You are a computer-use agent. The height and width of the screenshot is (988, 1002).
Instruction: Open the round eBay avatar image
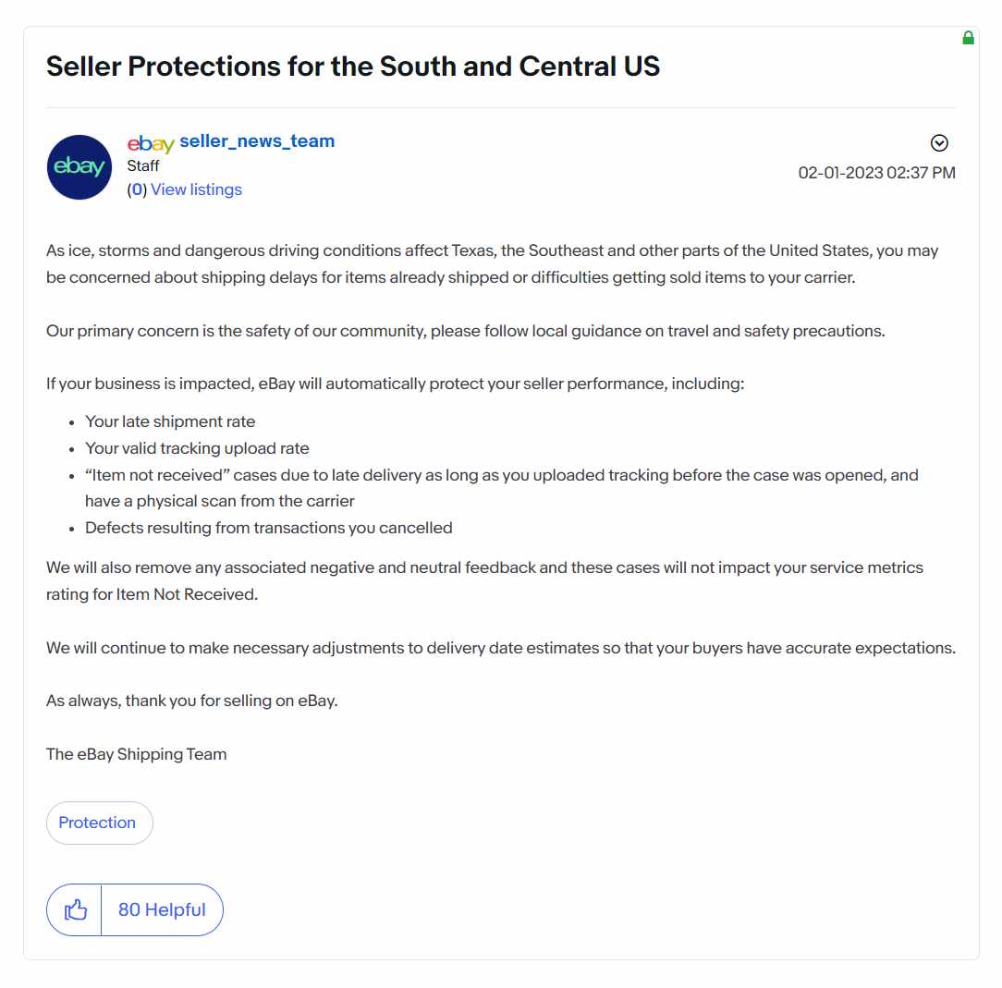point(79,166)
